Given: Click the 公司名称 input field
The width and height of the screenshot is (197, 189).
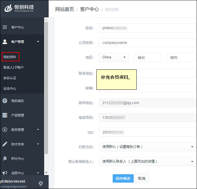Looking at the screenshot, I should pyautogui.click(x=148, y=43).
